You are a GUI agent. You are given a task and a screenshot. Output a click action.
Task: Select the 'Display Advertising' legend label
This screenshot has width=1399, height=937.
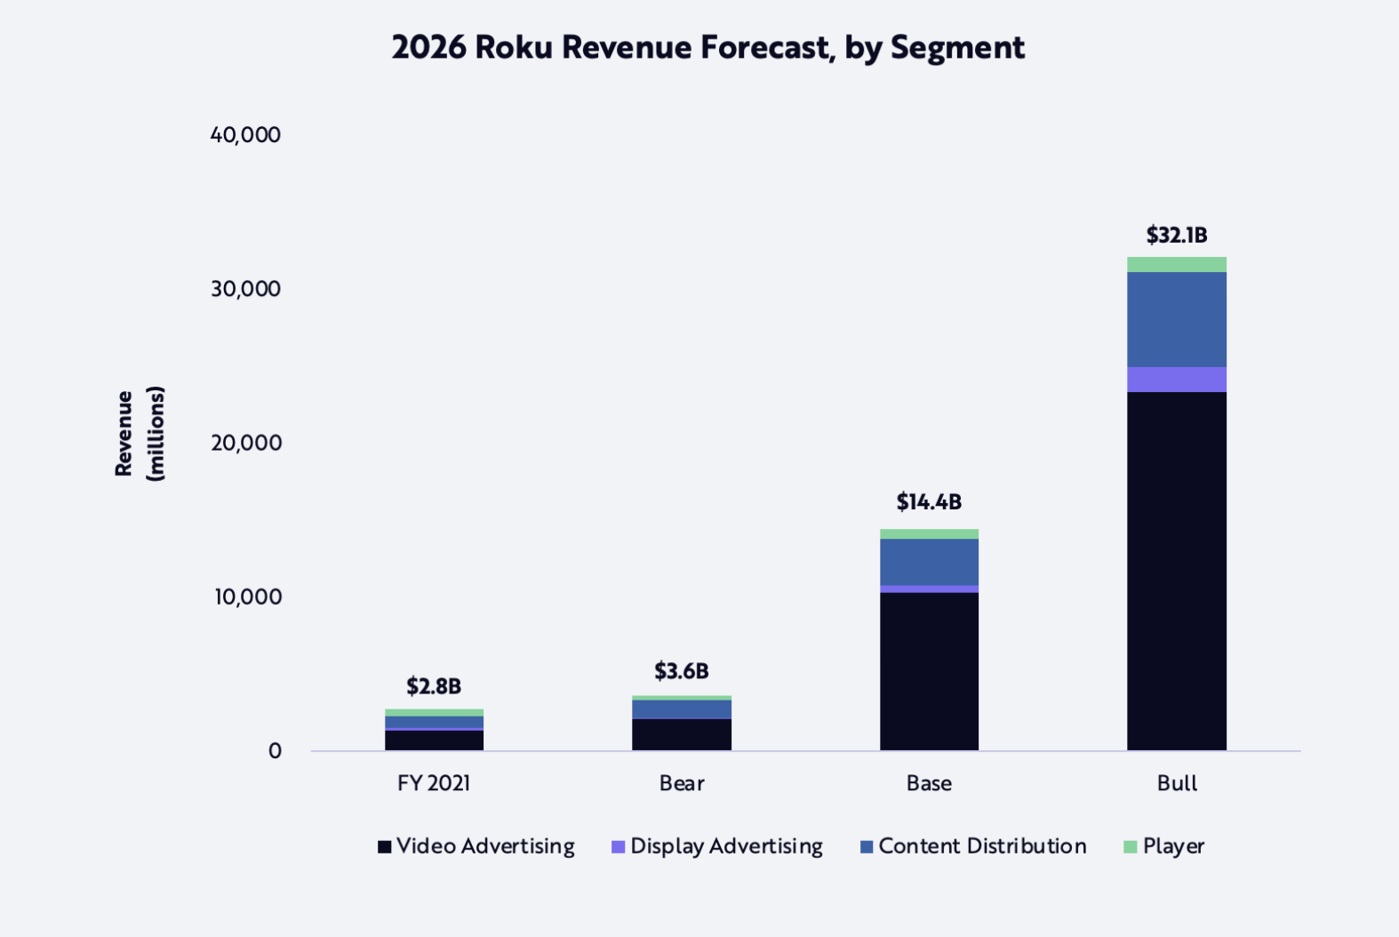[x=726, y=846]
